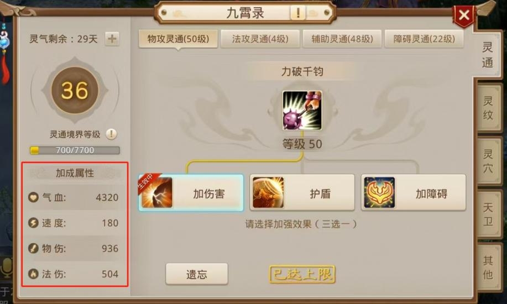Click the 700/7700 experience progress bar
This screenshot has width=507, height=304.
(75, 150)
